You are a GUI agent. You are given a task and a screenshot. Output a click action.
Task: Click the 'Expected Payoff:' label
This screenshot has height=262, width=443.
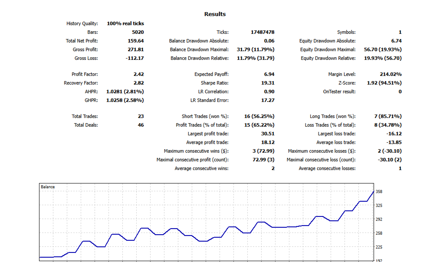point(211,74)
